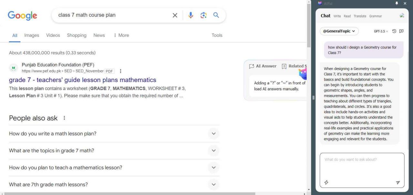Clear the search box with X
Image resolution: width=413 pixels, height=195 pixels.
click(175, 15)
